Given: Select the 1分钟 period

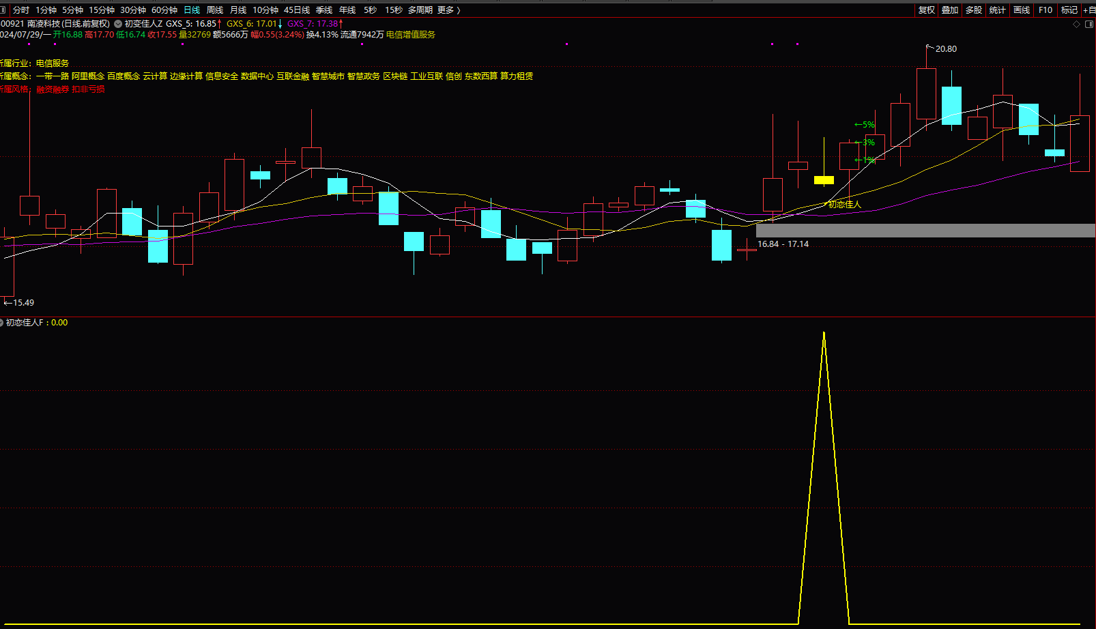Looking at the screenshot, I should (x=46, y=10).
